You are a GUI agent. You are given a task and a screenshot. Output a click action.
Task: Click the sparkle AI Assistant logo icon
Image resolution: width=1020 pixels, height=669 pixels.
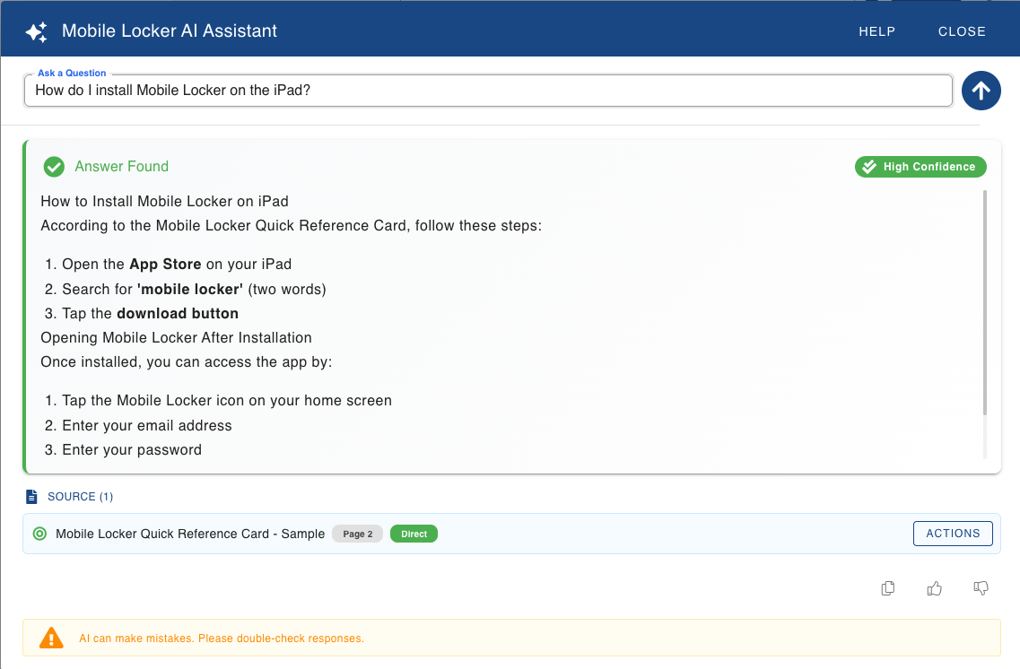click(37, 32)
